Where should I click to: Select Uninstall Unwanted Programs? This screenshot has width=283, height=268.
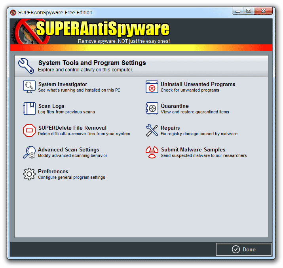pyautogui.click(x=198, y=84)
